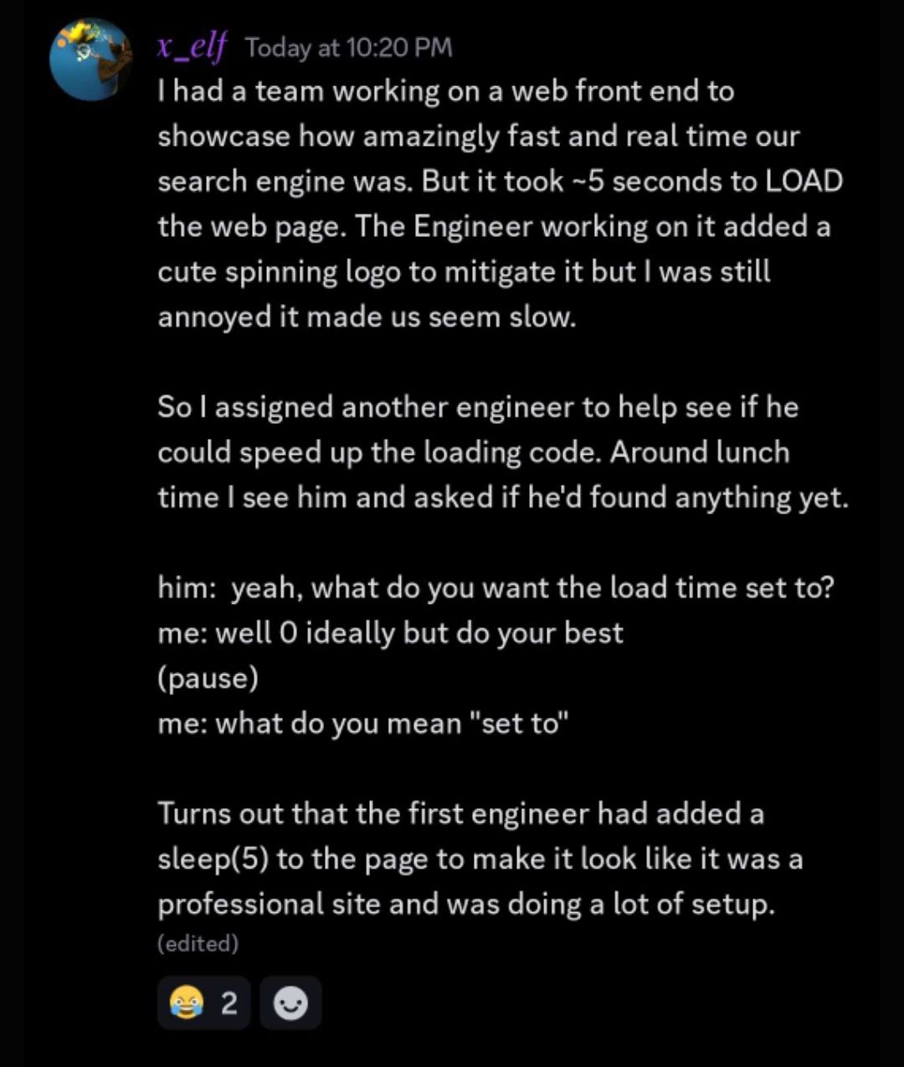This screenshot has width=904, height=1067.
Task: Click the line starting "him: yeah, what do you"
Action: tap(496, 587)
